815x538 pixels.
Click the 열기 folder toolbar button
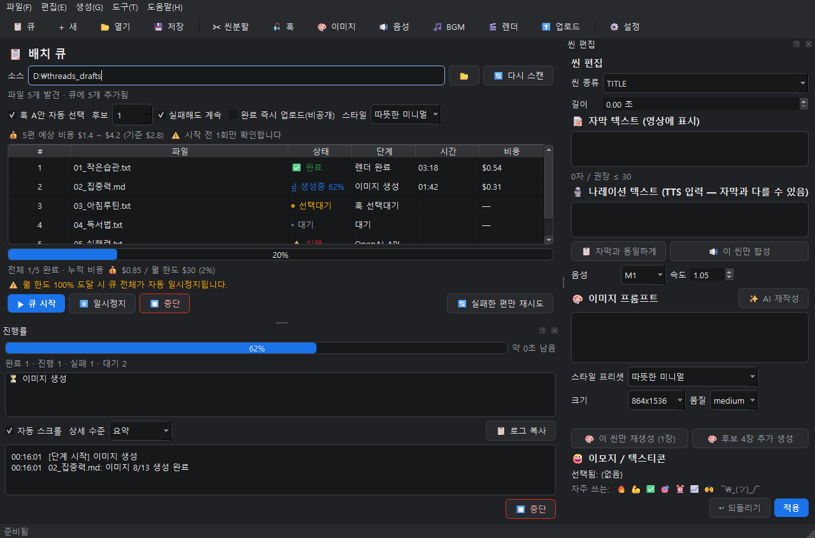pos(115,27)
